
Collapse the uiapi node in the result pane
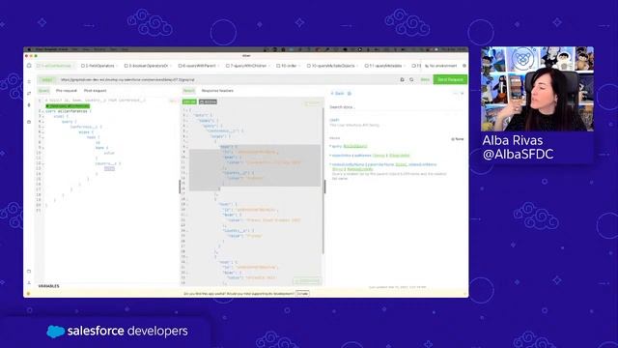[187, 120]
